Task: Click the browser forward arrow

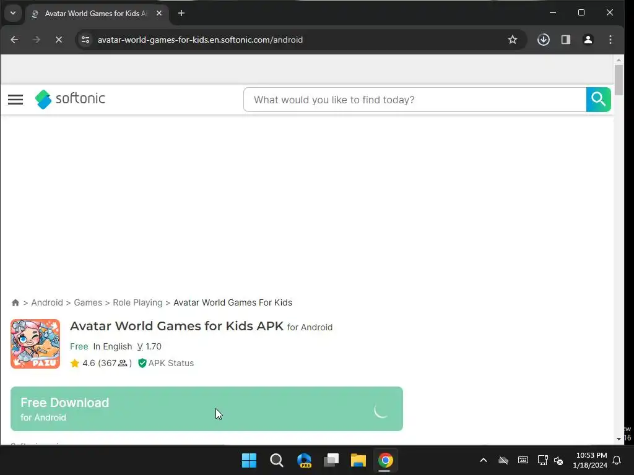Action: pyautogui.click(x=37, y=40)
